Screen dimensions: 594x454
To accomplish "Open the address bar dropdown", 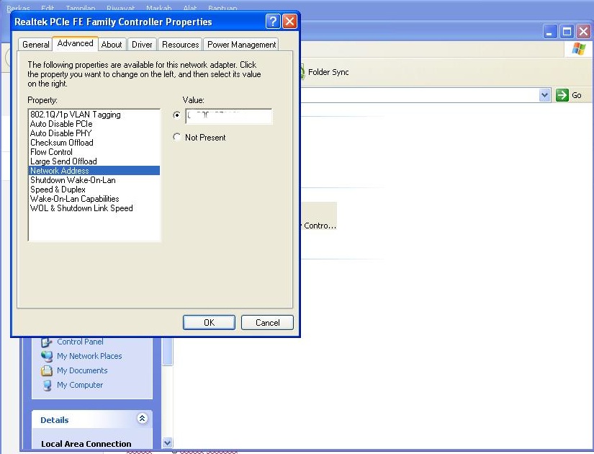I will (544, 95).
